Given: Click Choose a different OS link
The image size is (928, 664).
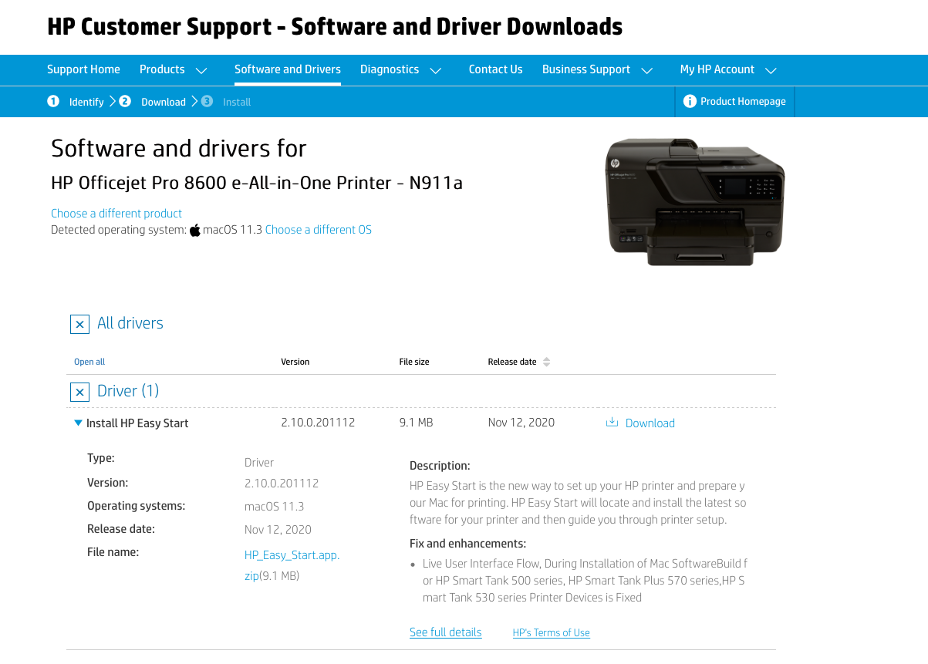Looking at the screenshot, I should pos(319,230).
